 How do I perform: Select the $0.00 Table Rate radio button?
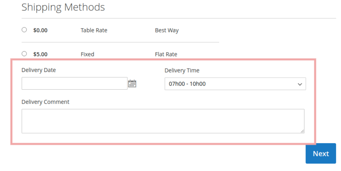tap(24, 30)
